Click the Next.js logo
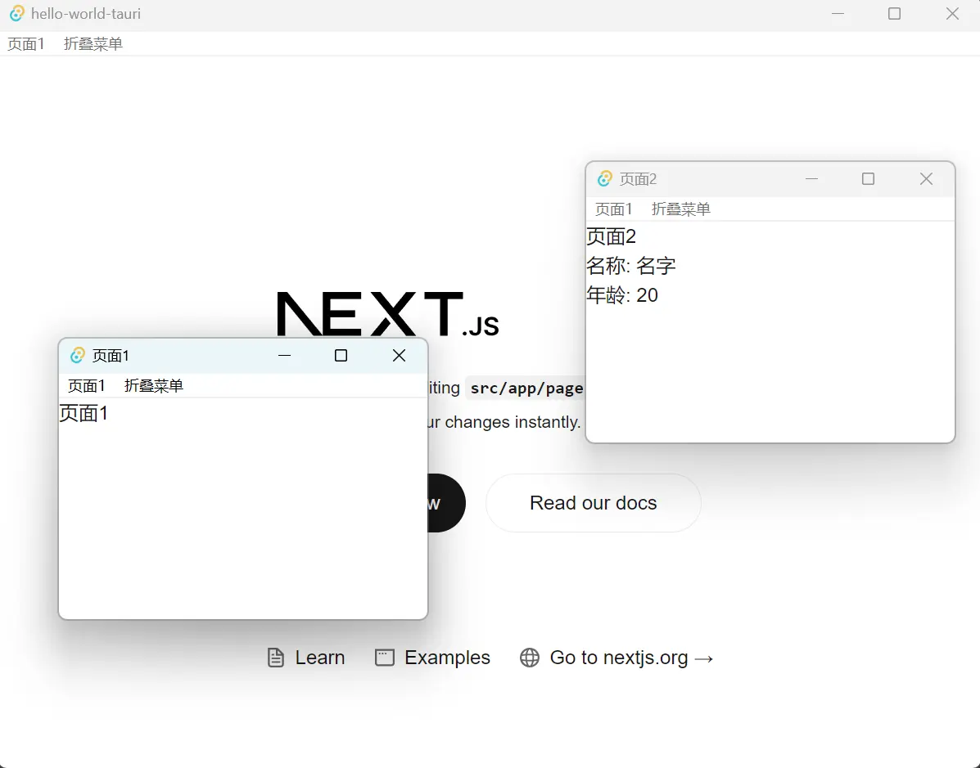The height and width of the screenshot is (768, 980). coord(387,313)
